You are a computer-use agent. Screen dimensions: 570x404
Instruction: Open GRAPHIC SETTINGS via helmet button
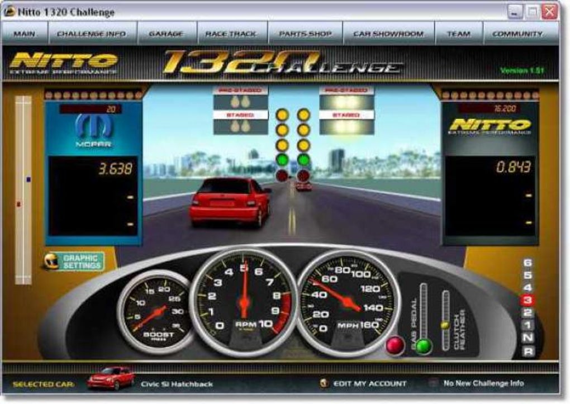(x=74, y=262)
